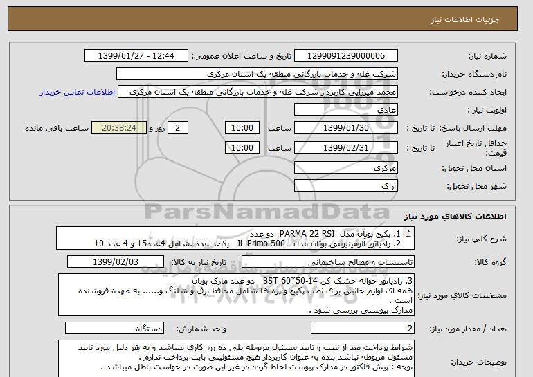Click the need number field 1299091239000006

345,56
